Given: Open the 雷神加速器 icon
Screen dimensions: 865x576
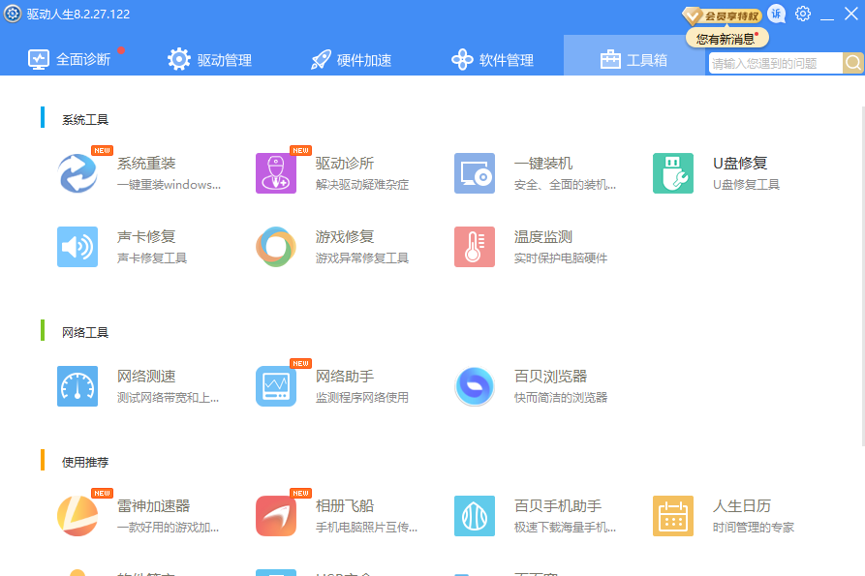Looking at the screenshot, I should (x=77, y=516).
